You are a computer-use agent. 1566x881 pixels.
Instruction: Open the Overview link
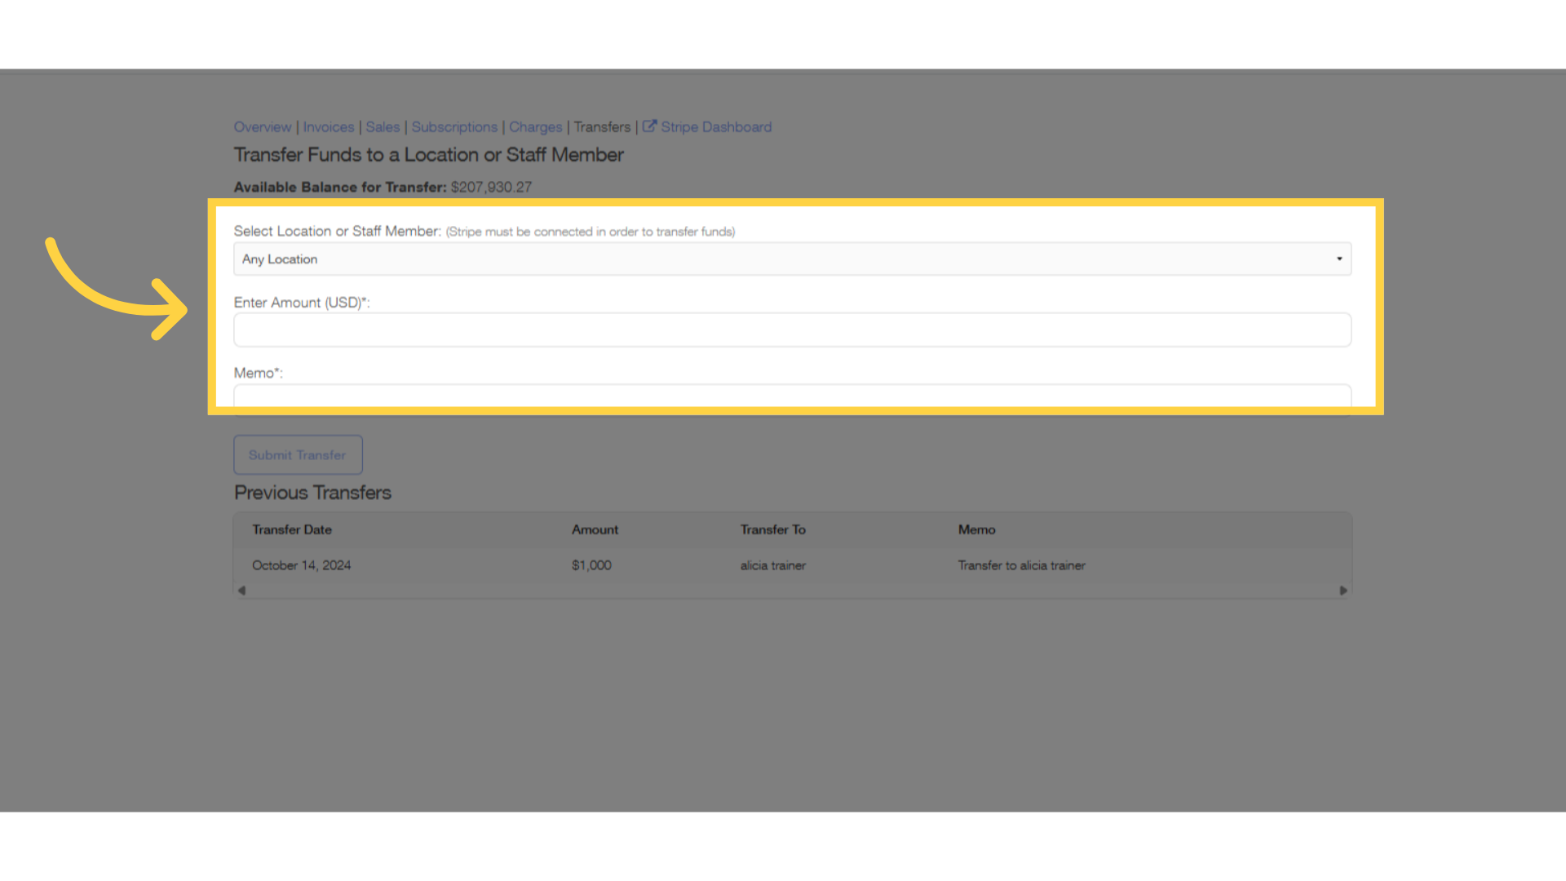pyautogui.click(x=262, y=127)
